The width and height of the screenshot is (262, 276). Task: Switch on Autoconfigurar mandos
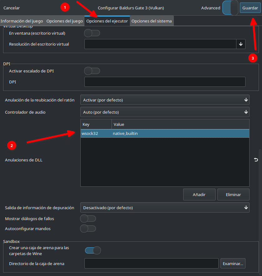point(88,229)
